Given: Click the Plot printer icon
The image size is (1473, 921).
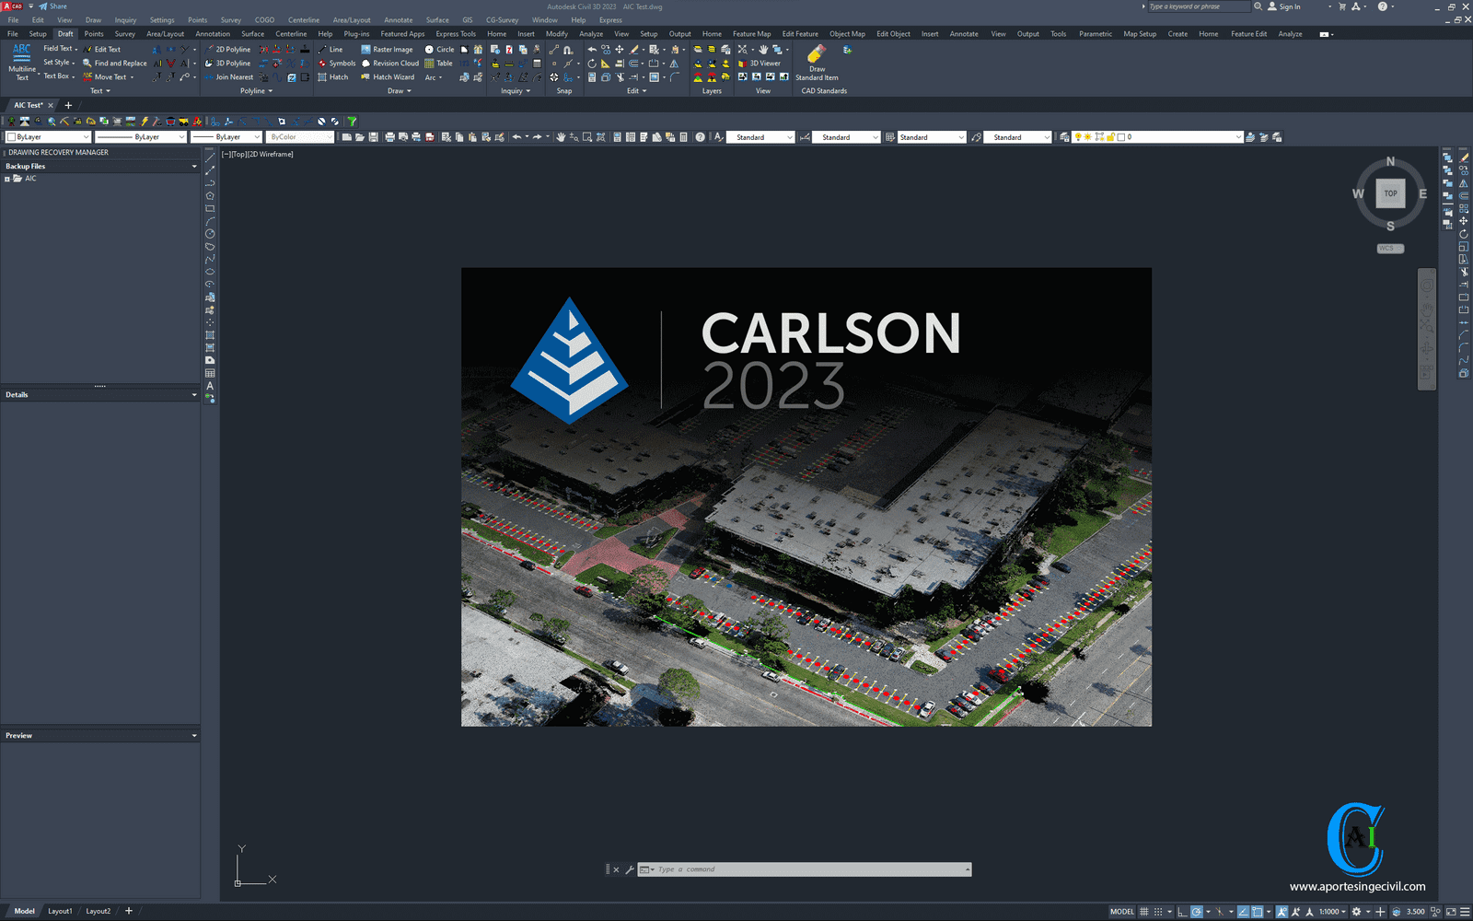Looking at the screenshot, I should pyautogui.click(x=390, y=137).
